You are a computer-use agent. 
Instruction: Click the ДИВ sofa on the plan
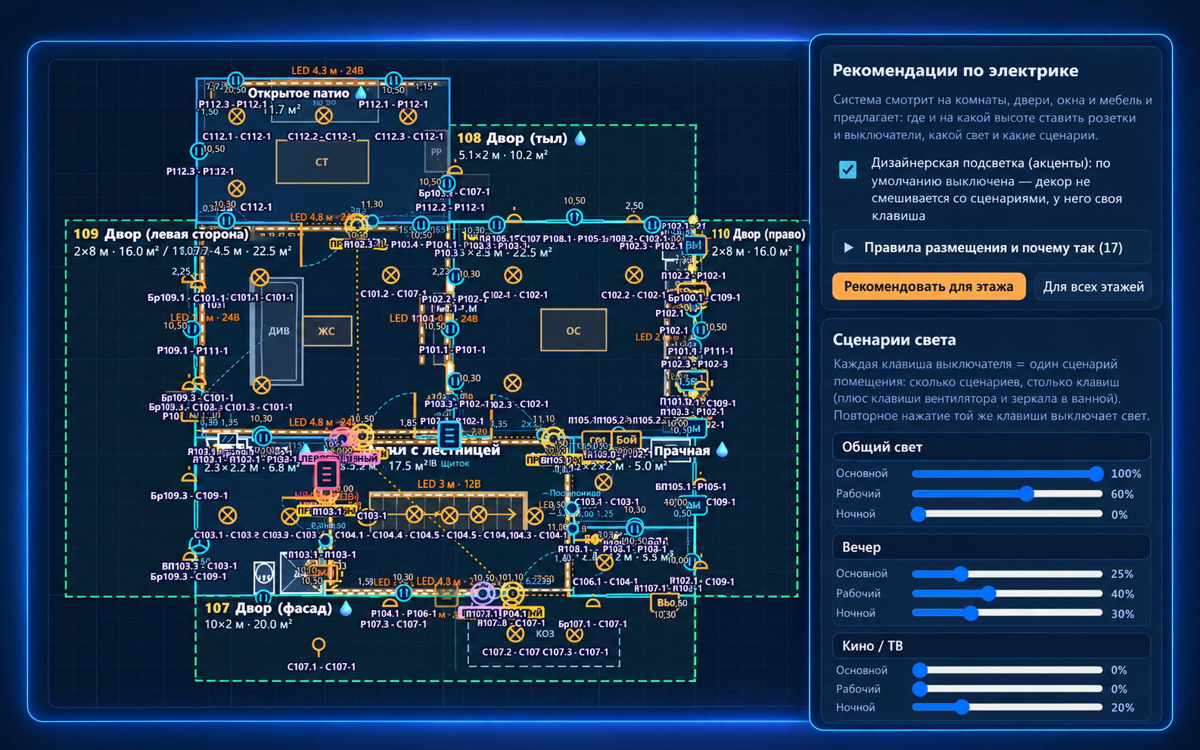[278, 331]
